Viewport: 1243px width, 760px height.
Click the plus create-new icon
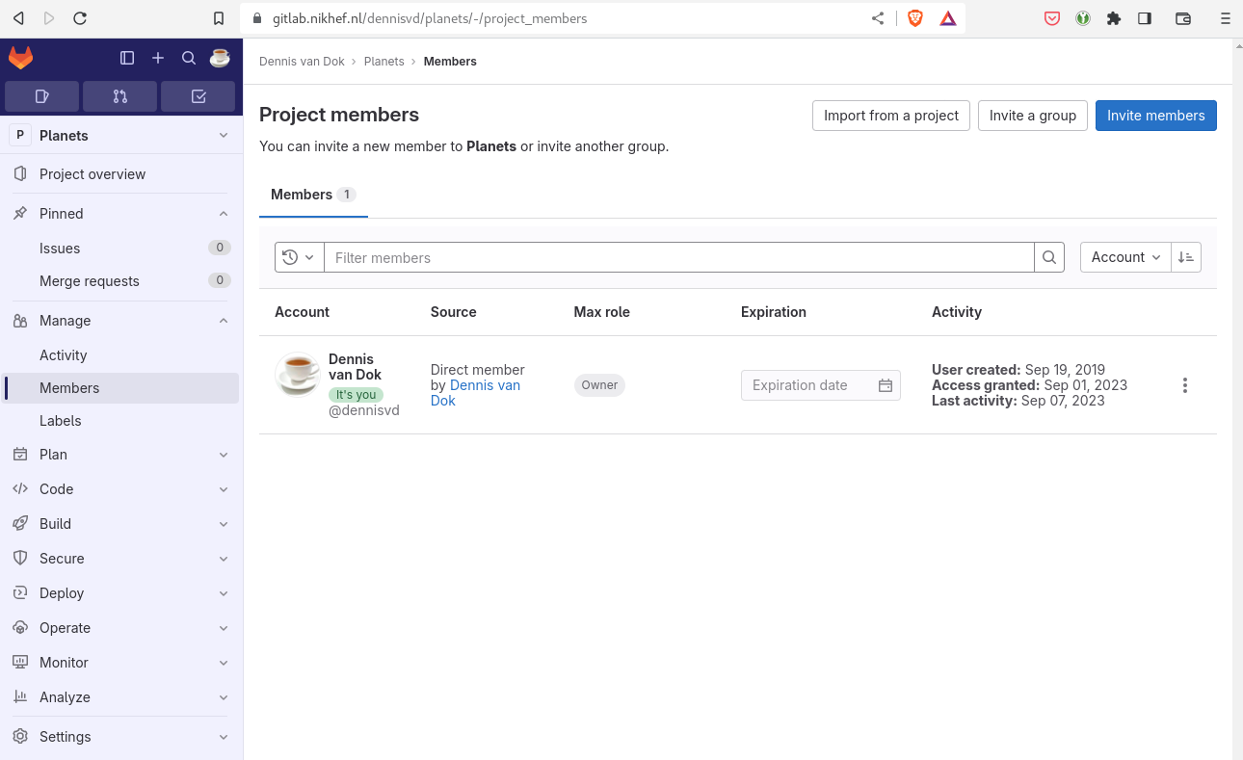[158, 58]
